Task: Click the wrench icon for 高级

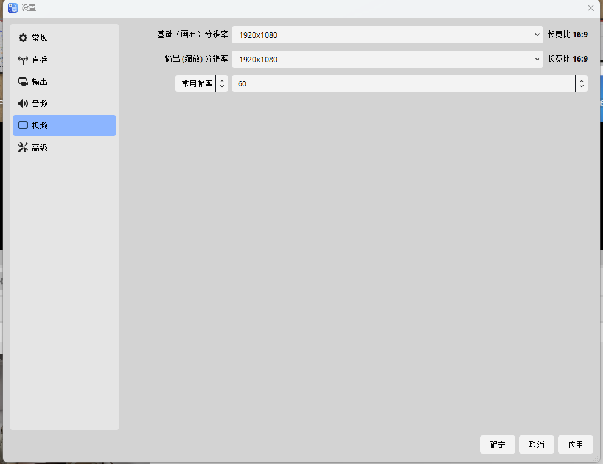Action: tap(23, 147)
